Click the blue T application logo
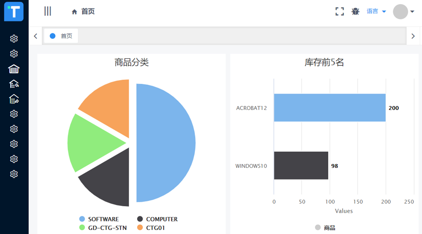Viewport: 422px width, 234px height. [x=14, y=11]
